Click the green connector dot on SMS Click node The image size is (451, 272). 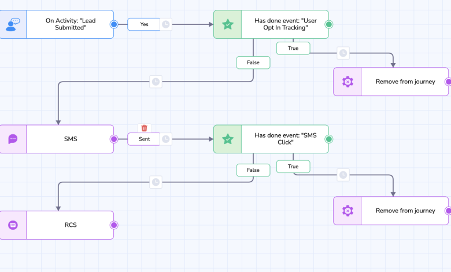point(329,139)
